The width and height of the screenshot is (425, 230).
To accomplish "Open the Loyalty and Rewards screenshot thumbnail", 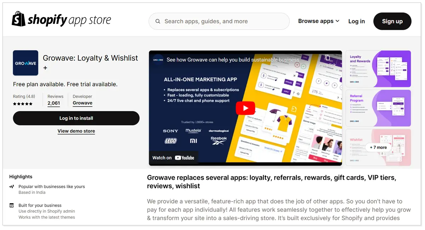I will 378,69.
